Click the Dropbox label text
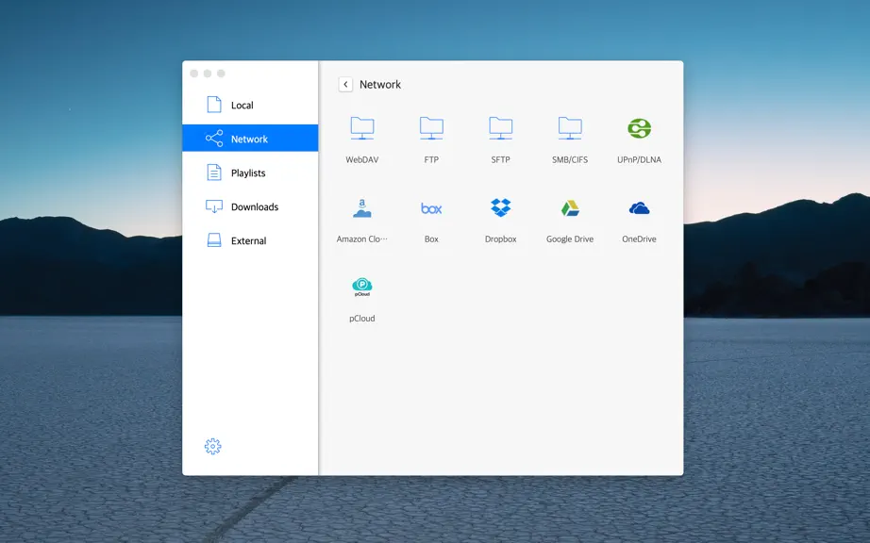 (x=500, y=239)
